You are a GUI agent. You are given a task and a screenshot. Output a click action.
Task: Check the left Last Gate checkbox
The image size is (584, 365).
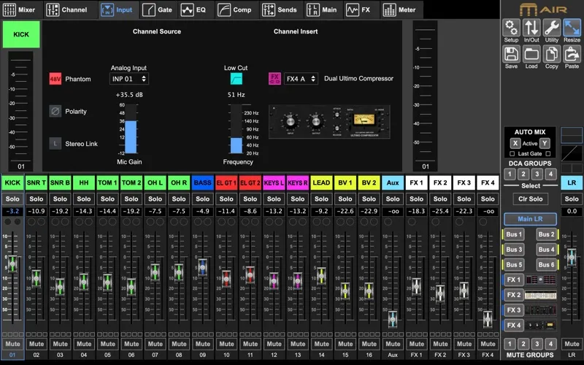point(512,153)
